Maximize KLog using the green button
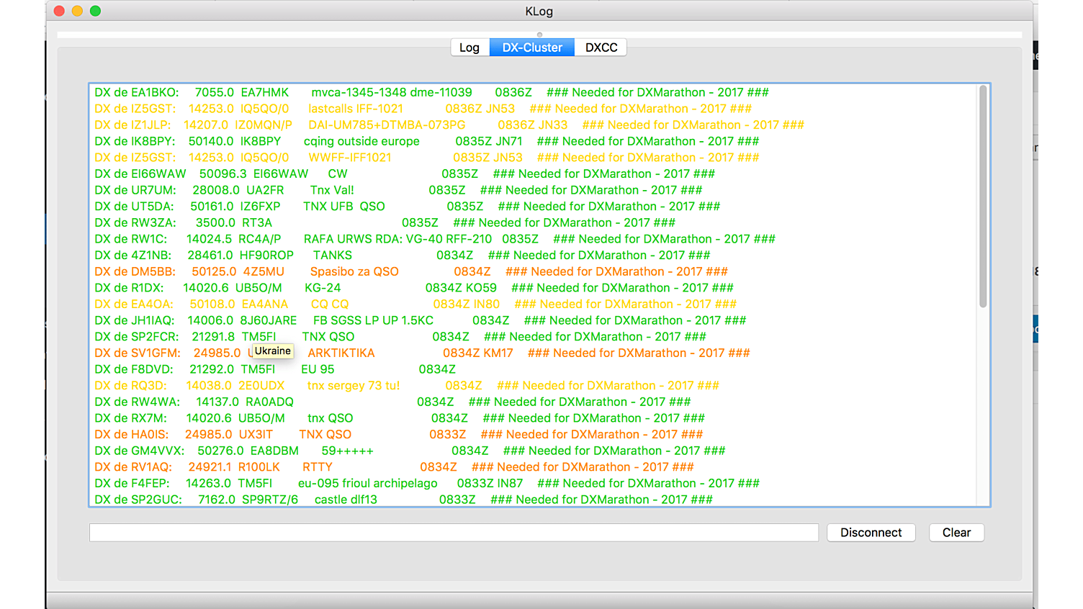1083x609 pixels. pyautogui.click(x=95, y=11)
